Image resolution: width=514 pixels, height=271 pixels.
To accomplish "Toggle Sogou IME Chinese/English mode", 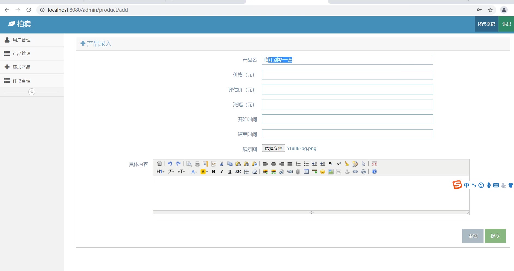I will click(467, 185).
